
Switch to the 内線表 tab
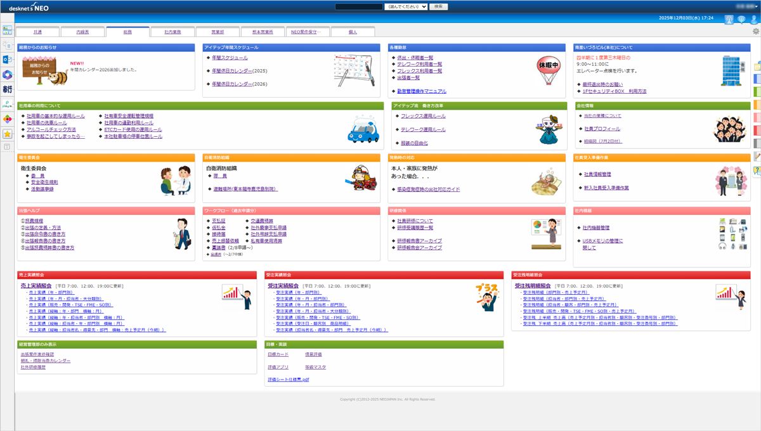click(82, 32)
